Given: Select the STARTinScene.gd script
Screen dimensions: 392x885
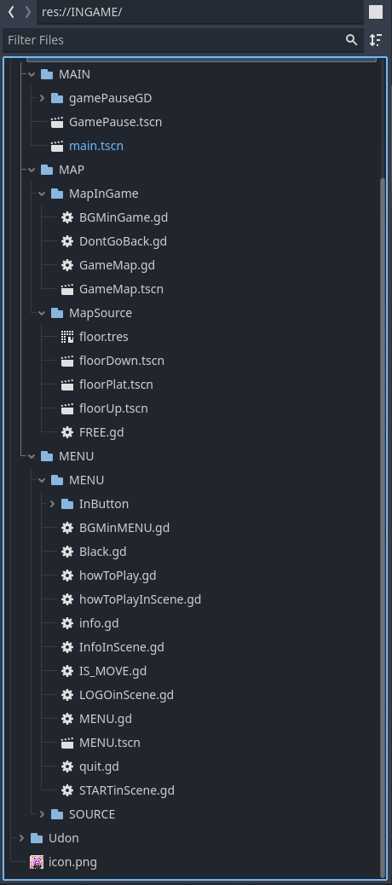Looking at the screenshot, I should click(x=127, y=790).
